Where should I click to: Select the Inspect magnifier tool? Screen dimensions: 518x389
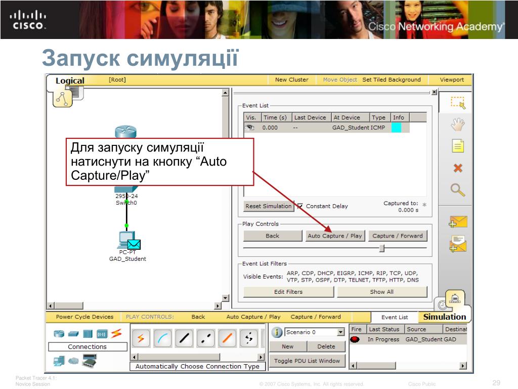point(457,190)
